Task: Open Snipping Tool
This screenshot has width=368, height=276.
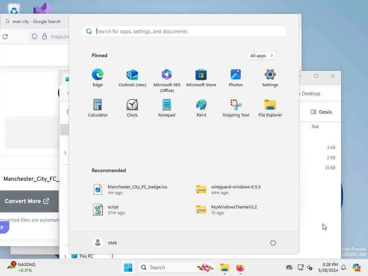Action: 236,108
